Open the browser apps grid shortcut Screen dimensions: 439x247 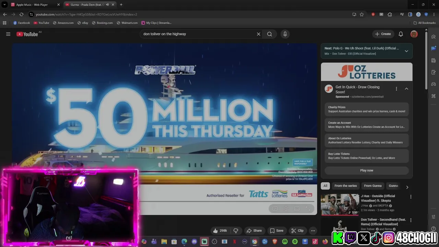tap(4, 23)
